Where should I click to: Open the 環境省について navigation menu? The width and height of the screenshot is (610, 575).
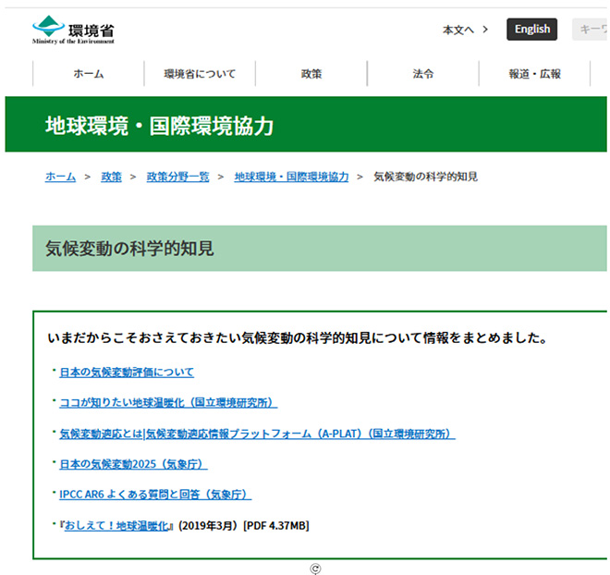click(x=200, y=74)
